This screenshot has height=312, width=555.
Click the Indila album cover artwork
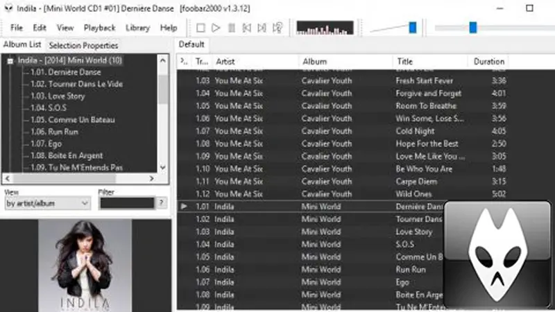coord(85,266)
